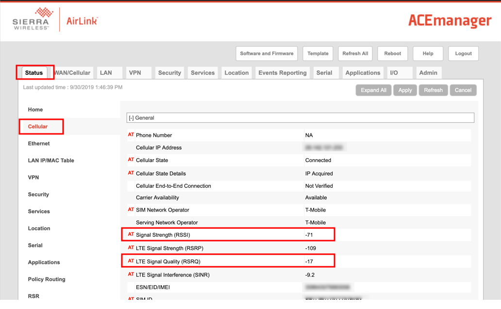
Task: Select Home in the left sidebar
Action: click(x=35, y=110)
